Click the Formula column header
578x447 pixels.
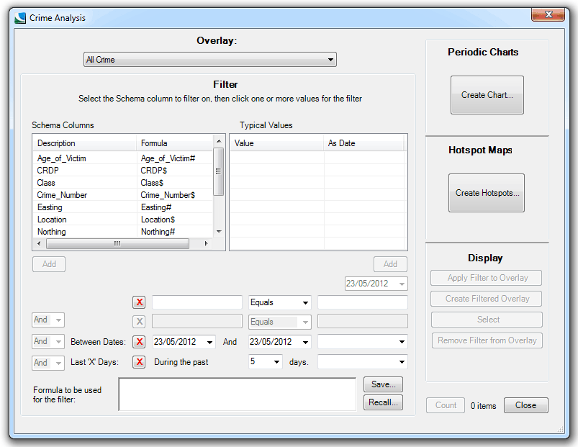(x=175, y=143)
